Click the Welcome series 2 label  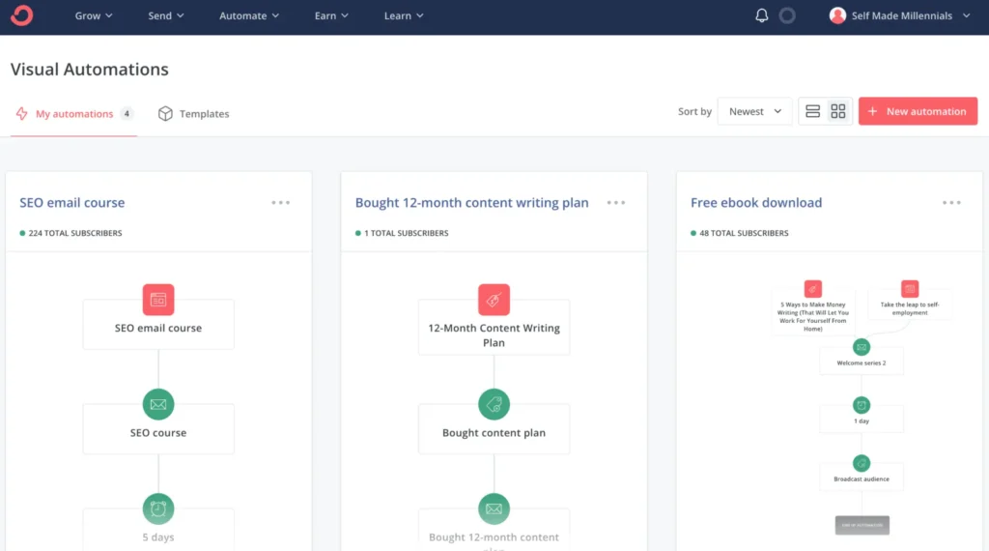[x=861, y=362]
